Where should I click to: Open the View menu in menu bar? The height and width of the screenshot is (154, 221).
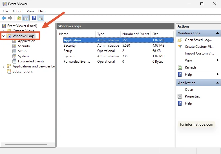[30, 11]
